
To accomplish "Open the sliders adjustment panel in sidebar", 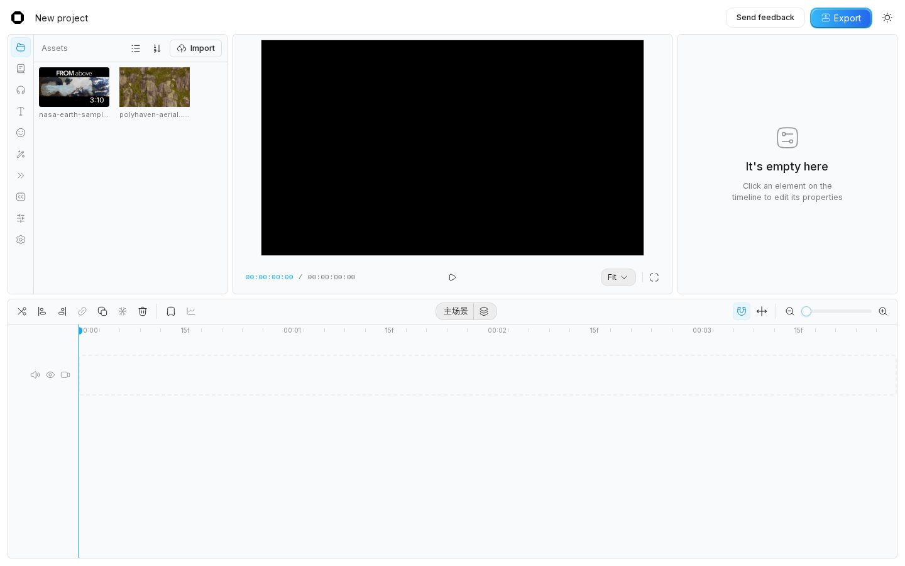I will pyautogui.click(x=21, y=218).
